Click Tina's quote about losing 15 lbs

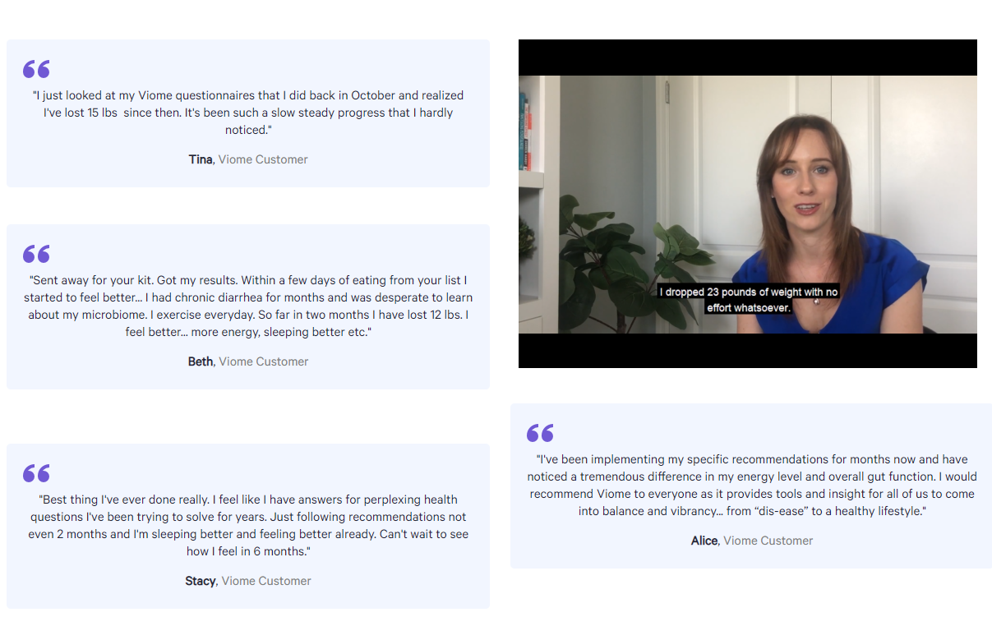tap(248, 113)
